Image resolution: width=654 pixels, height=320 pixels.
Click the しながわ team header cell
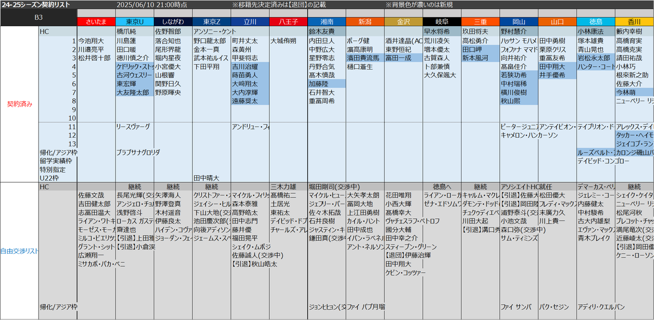click(x=173, y=22)
